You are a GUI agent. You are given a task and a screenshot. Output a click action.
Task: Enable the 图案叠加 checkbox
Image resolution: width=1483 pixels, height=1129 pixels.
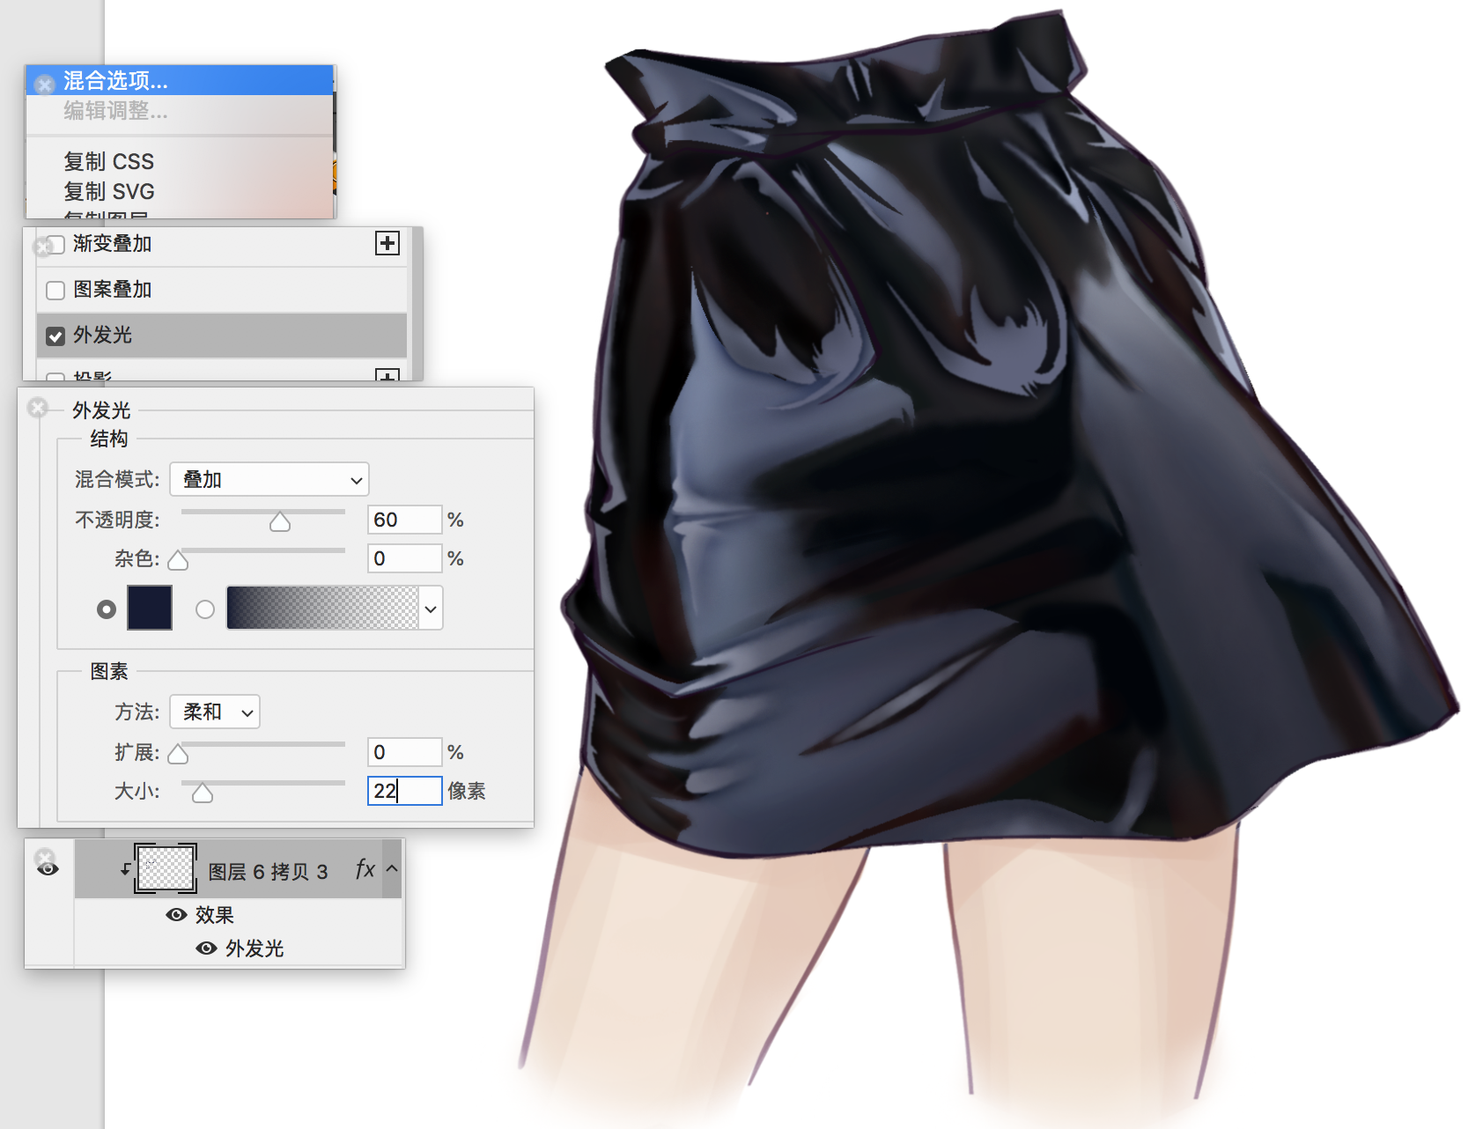(55, 290)
